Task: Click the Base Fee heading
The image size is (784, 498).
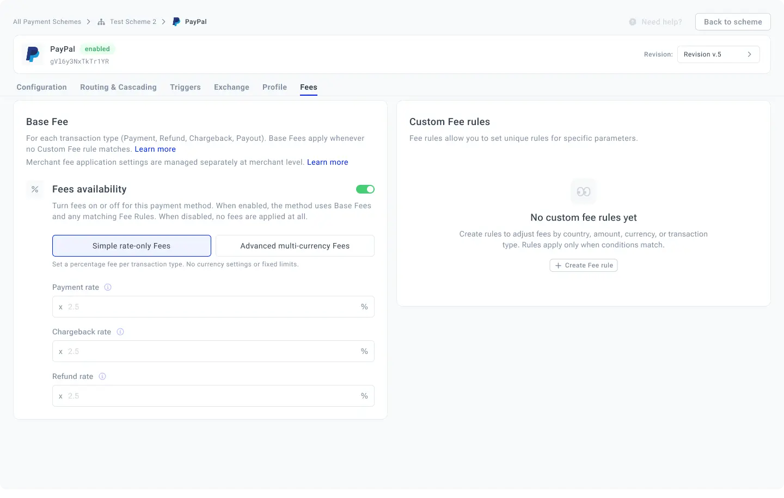Action: 47,122
